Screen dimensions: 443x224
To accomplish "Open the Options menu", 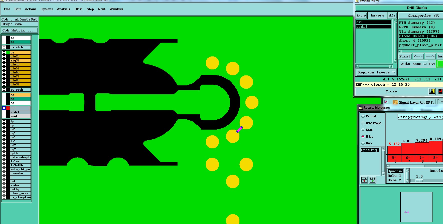I will point(47,9).
